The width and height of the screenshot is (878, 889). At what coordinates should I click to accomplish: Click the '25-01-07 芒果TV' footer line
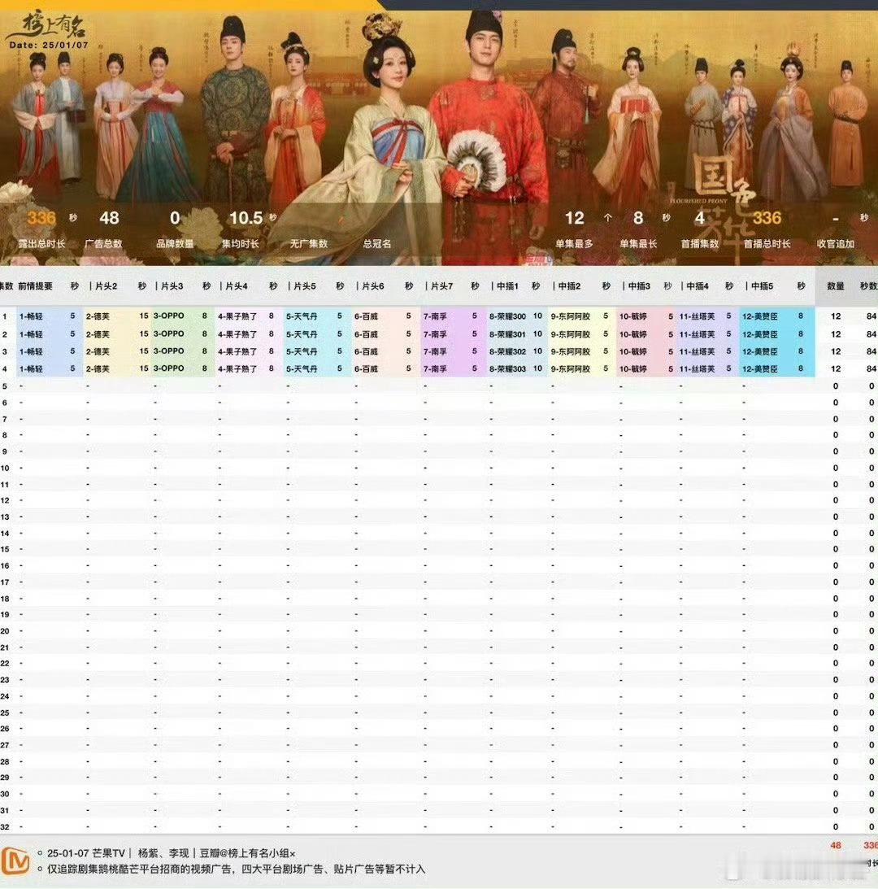tap(170, 852)
